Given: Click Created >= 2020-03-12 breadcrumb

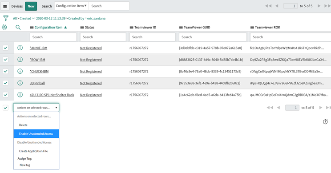Looking at the screenshot, I should [x=42, y=18].
